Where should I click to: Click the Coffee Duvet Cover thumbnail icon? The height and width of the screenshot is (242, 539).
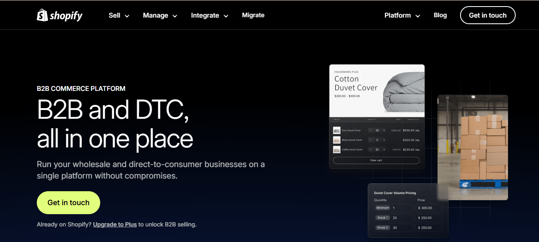(337, 150)
